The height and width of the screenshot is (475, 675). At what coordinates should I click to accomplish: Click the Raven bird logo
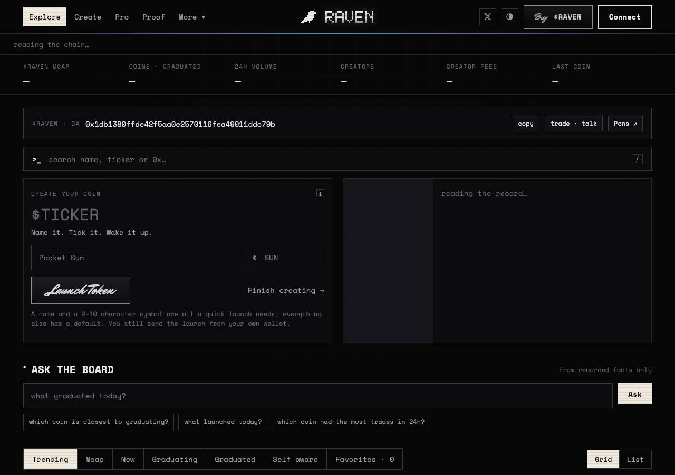pyautogui.click(x=310, y=17)
